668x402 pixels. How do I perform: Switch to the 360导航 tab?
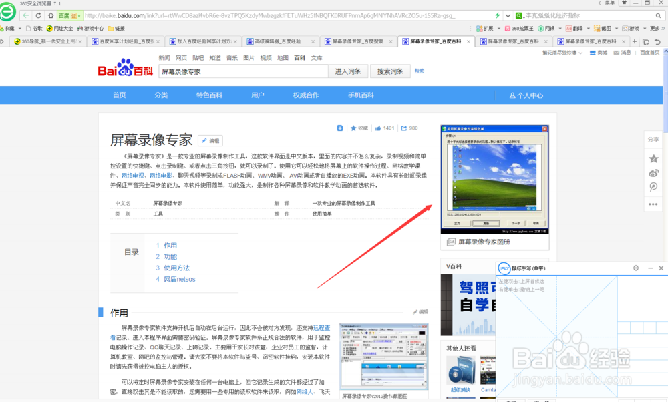(x=47, y=41)
